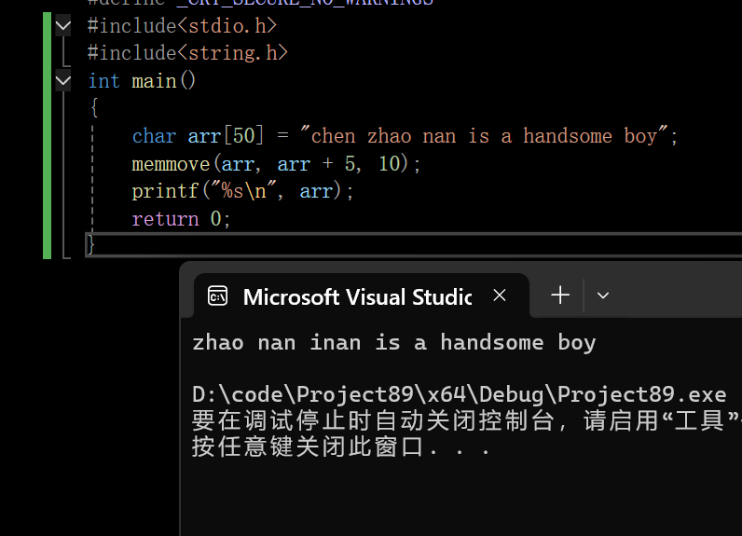Click the array size 50 in arr[50]
The image size is (742, 536).
(x=243, y=136)
